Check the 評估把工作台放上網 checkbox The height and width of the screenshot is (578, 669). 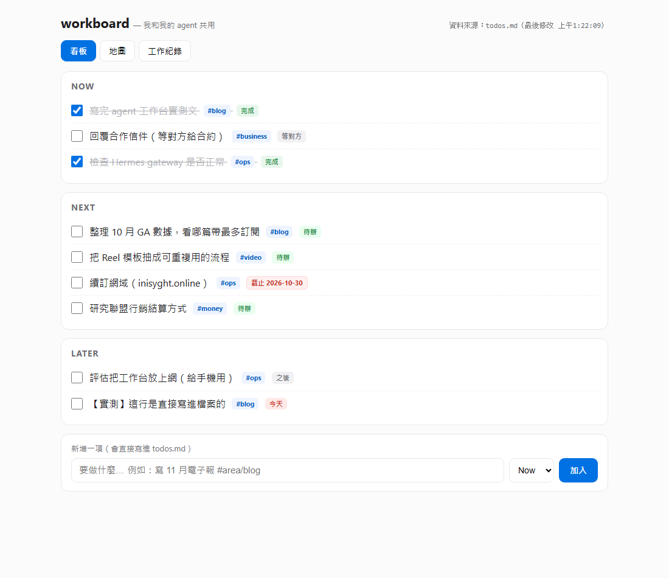(77, 378)
